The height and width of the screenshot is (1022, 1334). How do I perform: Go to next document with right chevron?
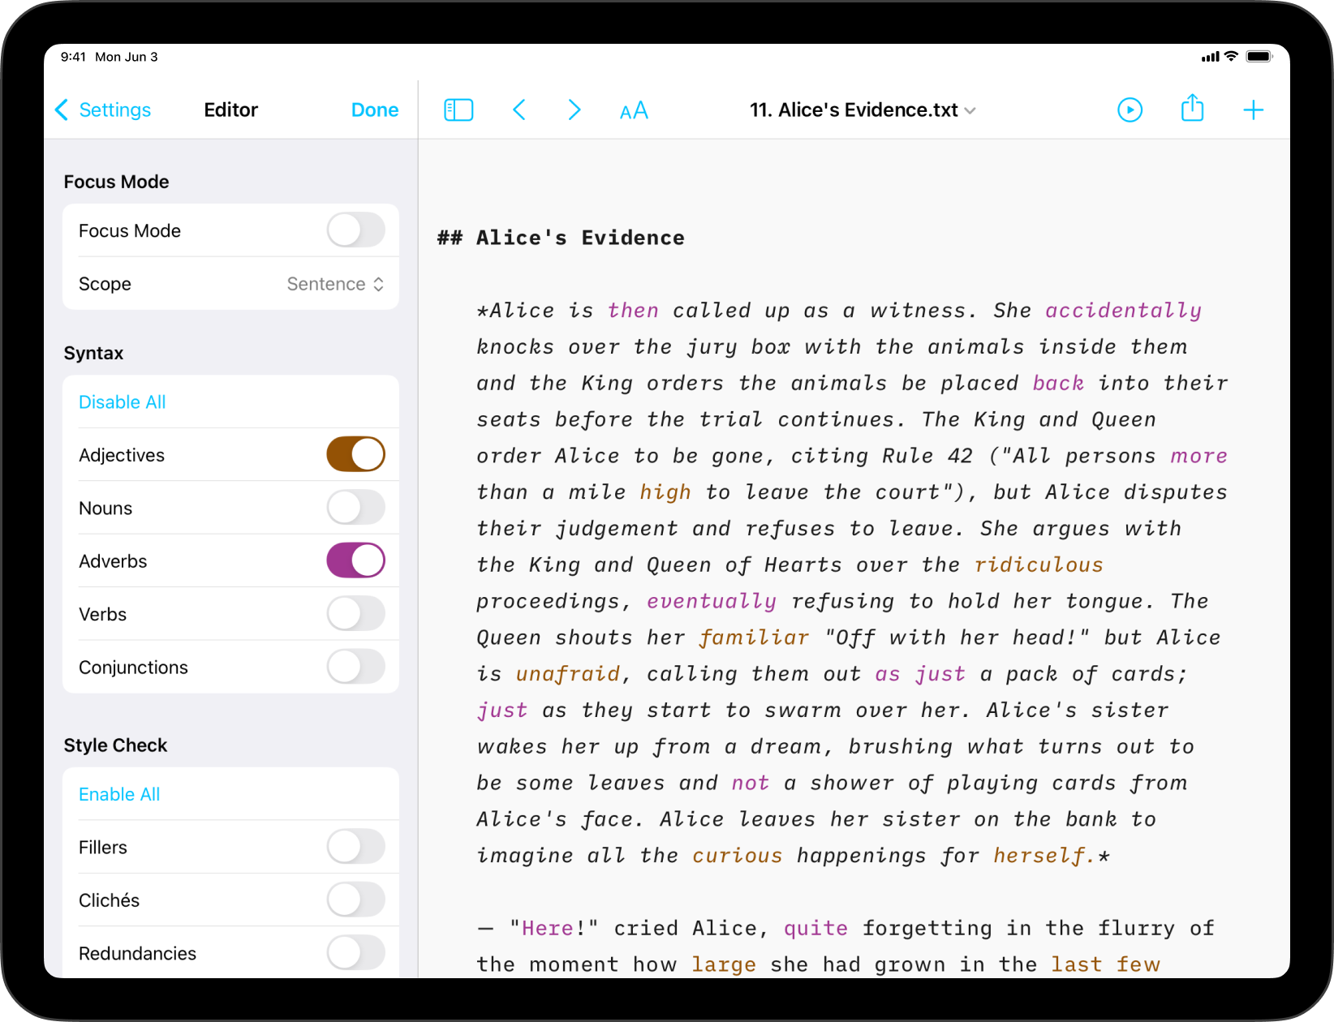point(574,110)
